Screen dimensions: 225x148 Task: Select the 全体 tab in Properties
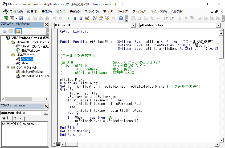tap(6, 118)
